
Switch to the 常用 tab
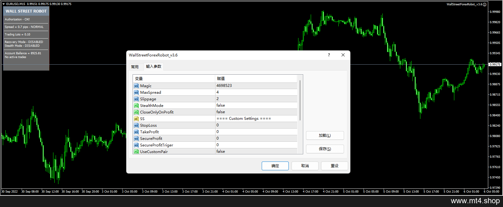[x=135, y=67]
